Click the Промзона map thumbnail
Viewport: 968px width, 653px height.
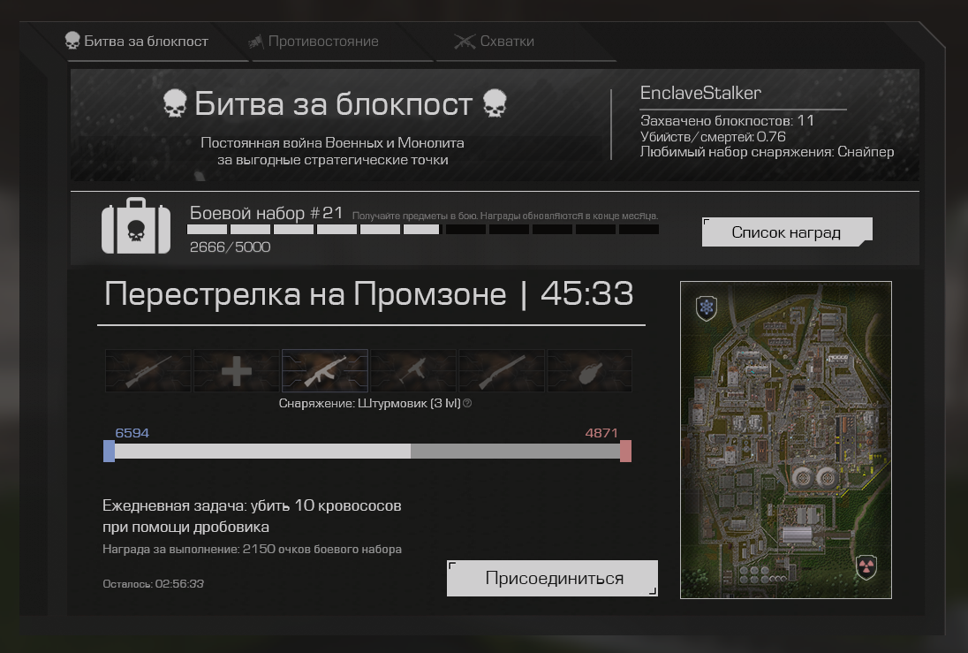786,440
